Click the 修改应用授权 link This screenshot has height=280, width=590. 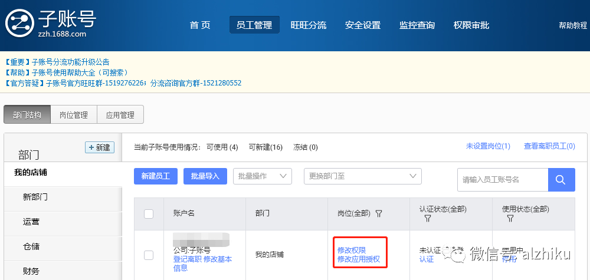pos(359,259)
